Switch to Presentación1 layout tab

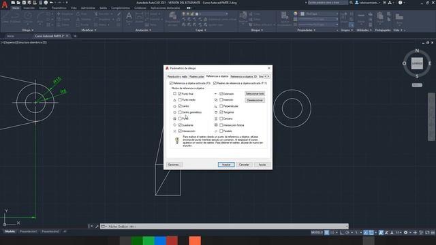[28, 231]
